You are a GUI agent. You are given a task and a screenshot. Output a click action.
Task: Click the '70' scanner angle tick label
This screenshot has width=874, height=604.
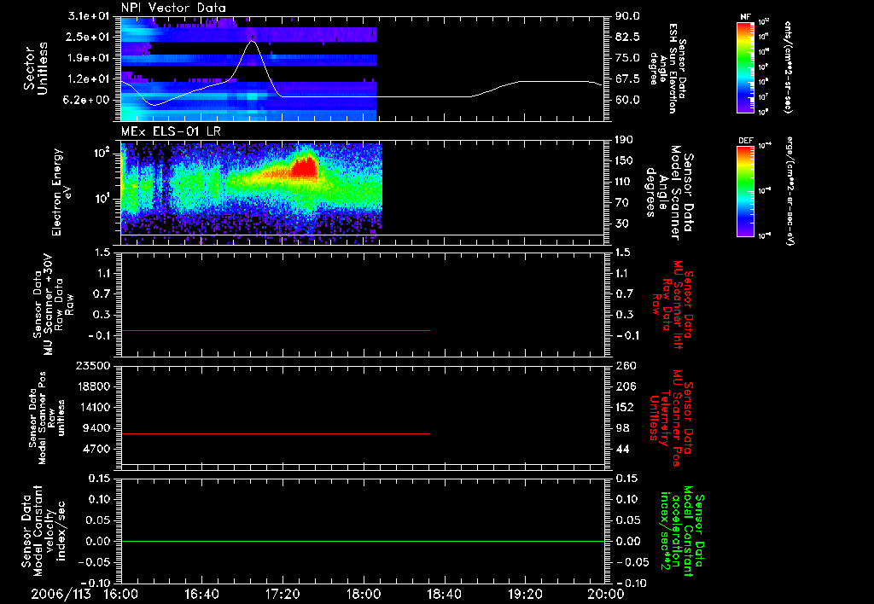click(x=622, y=203)
